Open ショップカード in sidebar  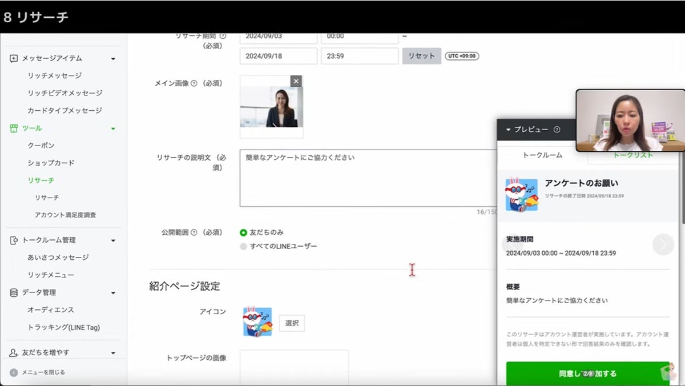coord(51,163)
